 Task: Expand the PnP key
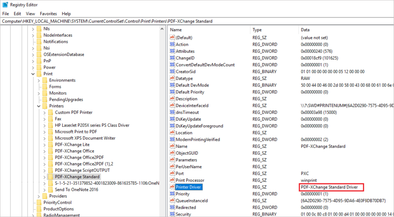[33, 61]
